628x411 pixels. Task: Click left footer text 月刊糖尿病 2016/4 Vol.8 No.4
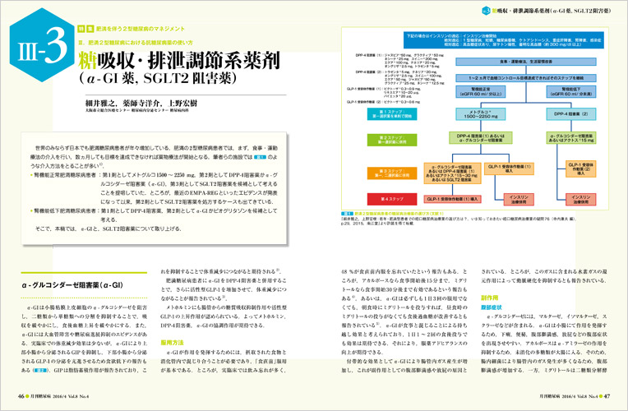[x=60, y=396]
